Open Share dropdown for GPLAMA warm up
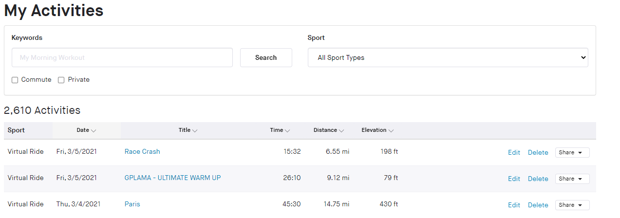The width and height of the screenshot is (620, 218). [572, 179]
